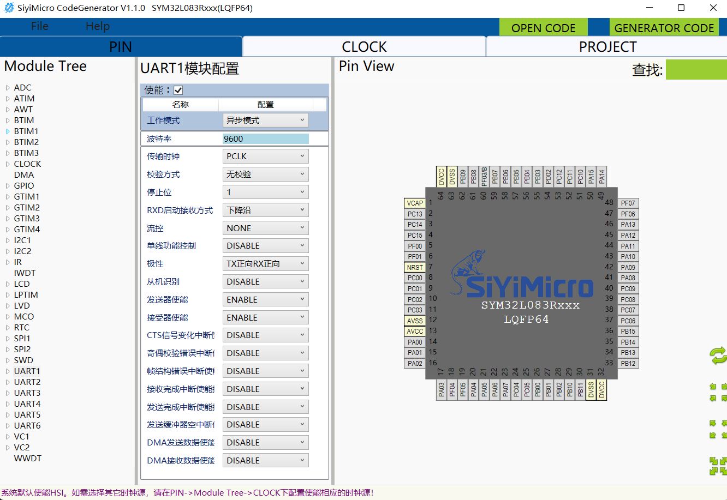Open the 流控 NONE dropdown

[x=266, y=228]
